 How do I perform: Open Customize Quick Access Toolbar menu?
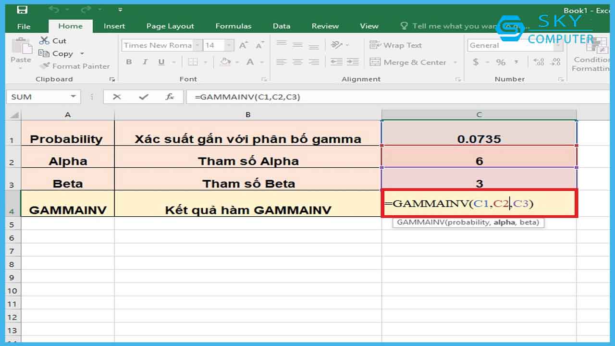120,10
